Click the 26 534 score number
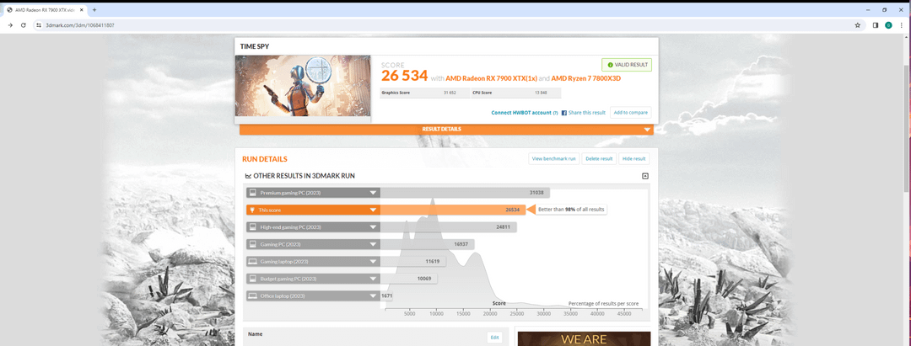The width and height of the screenshot is (911, 346). tap(404, 76)
